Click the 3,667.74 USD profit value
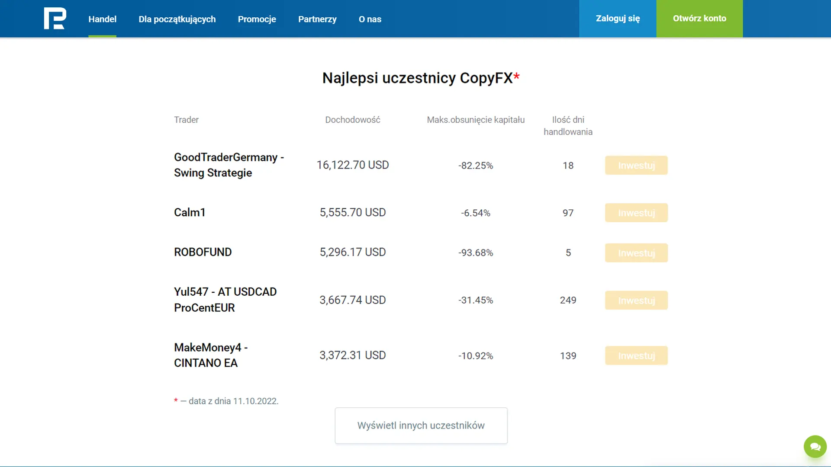831x467 pixels. point(353,300)
